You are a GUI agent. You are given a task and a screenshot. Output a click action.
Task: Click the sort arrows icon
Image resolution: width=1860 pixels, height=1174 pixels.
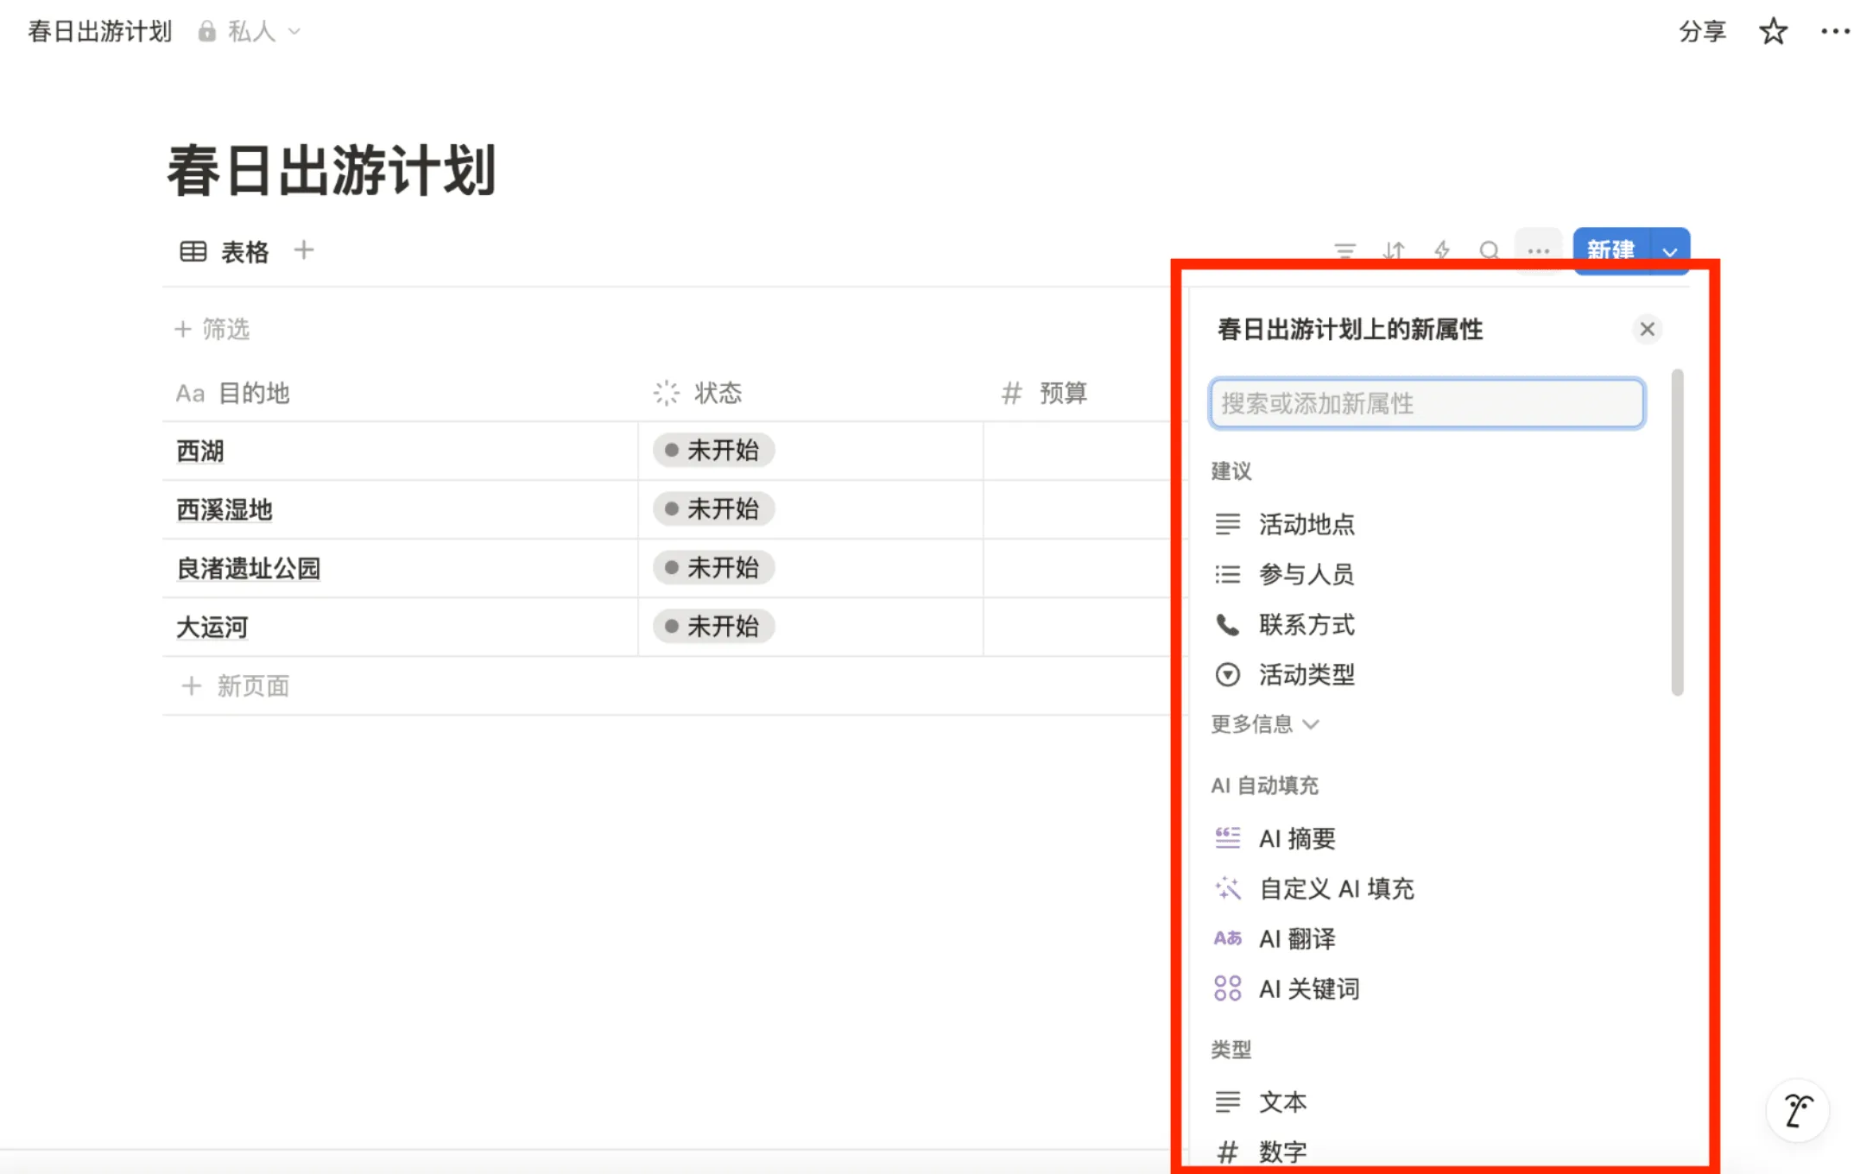pos(1393,250)
